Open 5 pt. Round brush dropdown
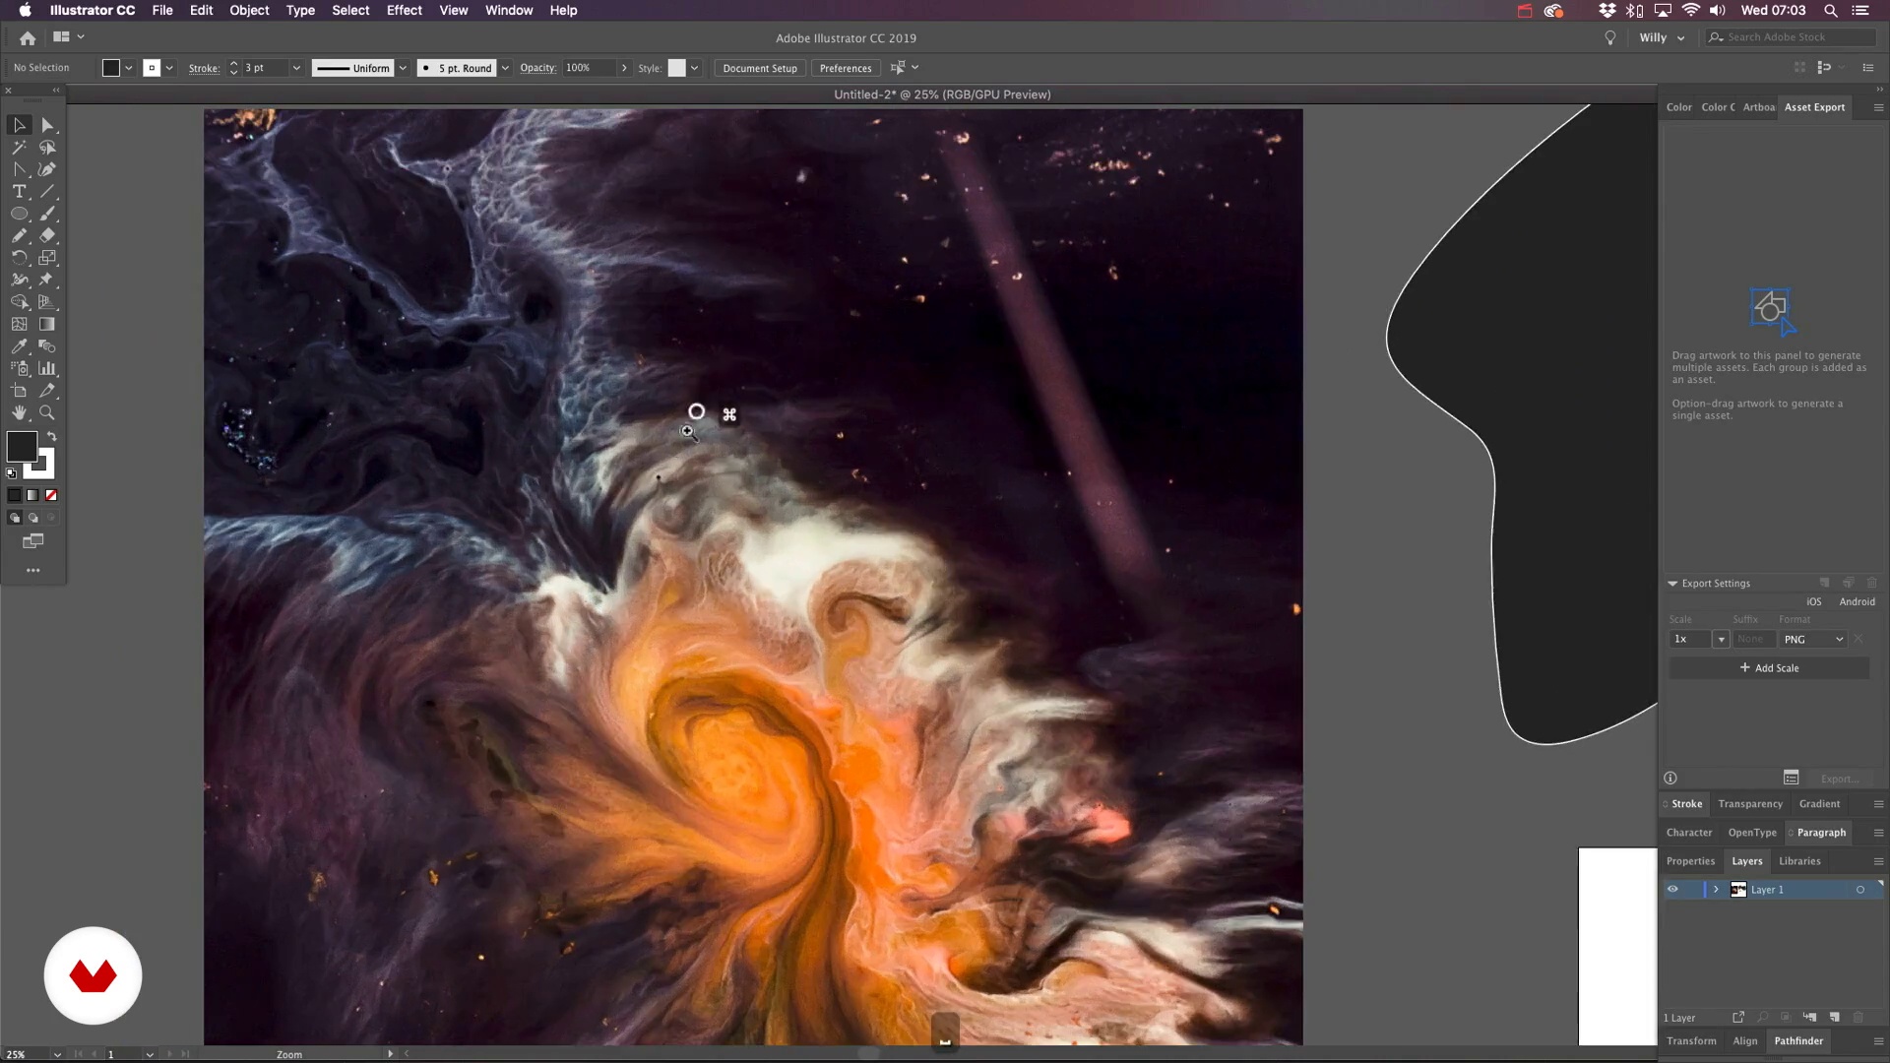 tap(505, 68)
